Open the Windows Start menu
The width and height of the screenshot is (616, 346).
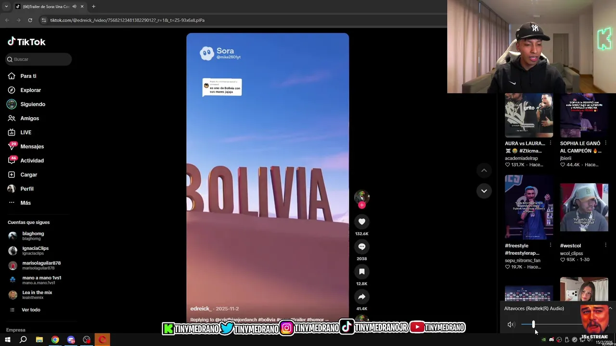click(x=7, y=340)
